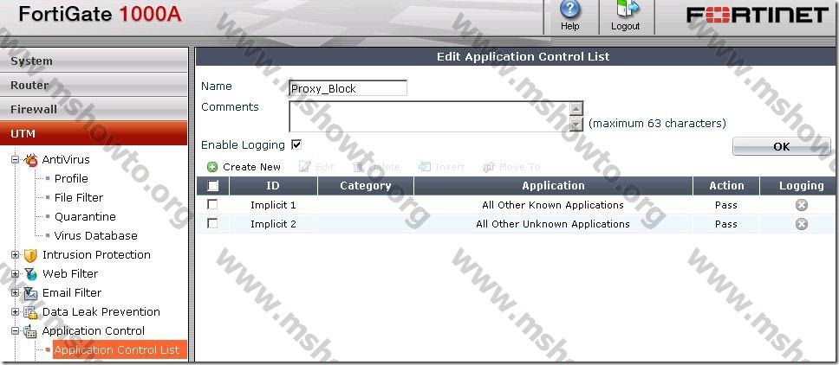The width and height of the screenshot is (839, 365).
Task: Click the Pass action of Implicit 2
Action: [x=725, y=224]
